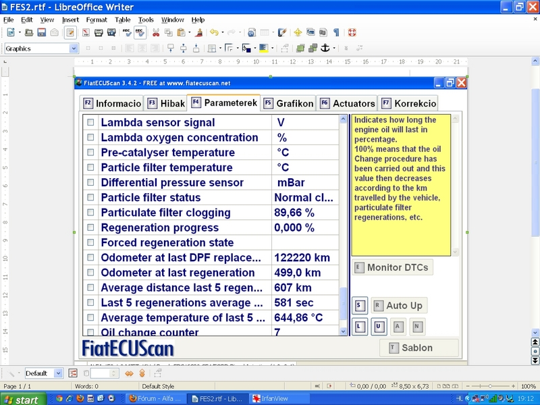Open the Table menu
Screen dimensions: 540x405
[123, 20]
